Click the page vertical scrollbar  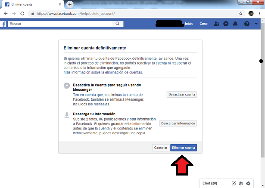(x=263, y=90)
